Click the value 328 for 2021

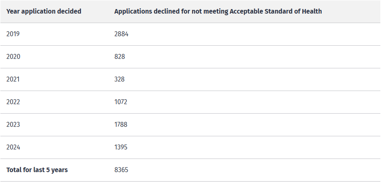click(x=119, y=79)
